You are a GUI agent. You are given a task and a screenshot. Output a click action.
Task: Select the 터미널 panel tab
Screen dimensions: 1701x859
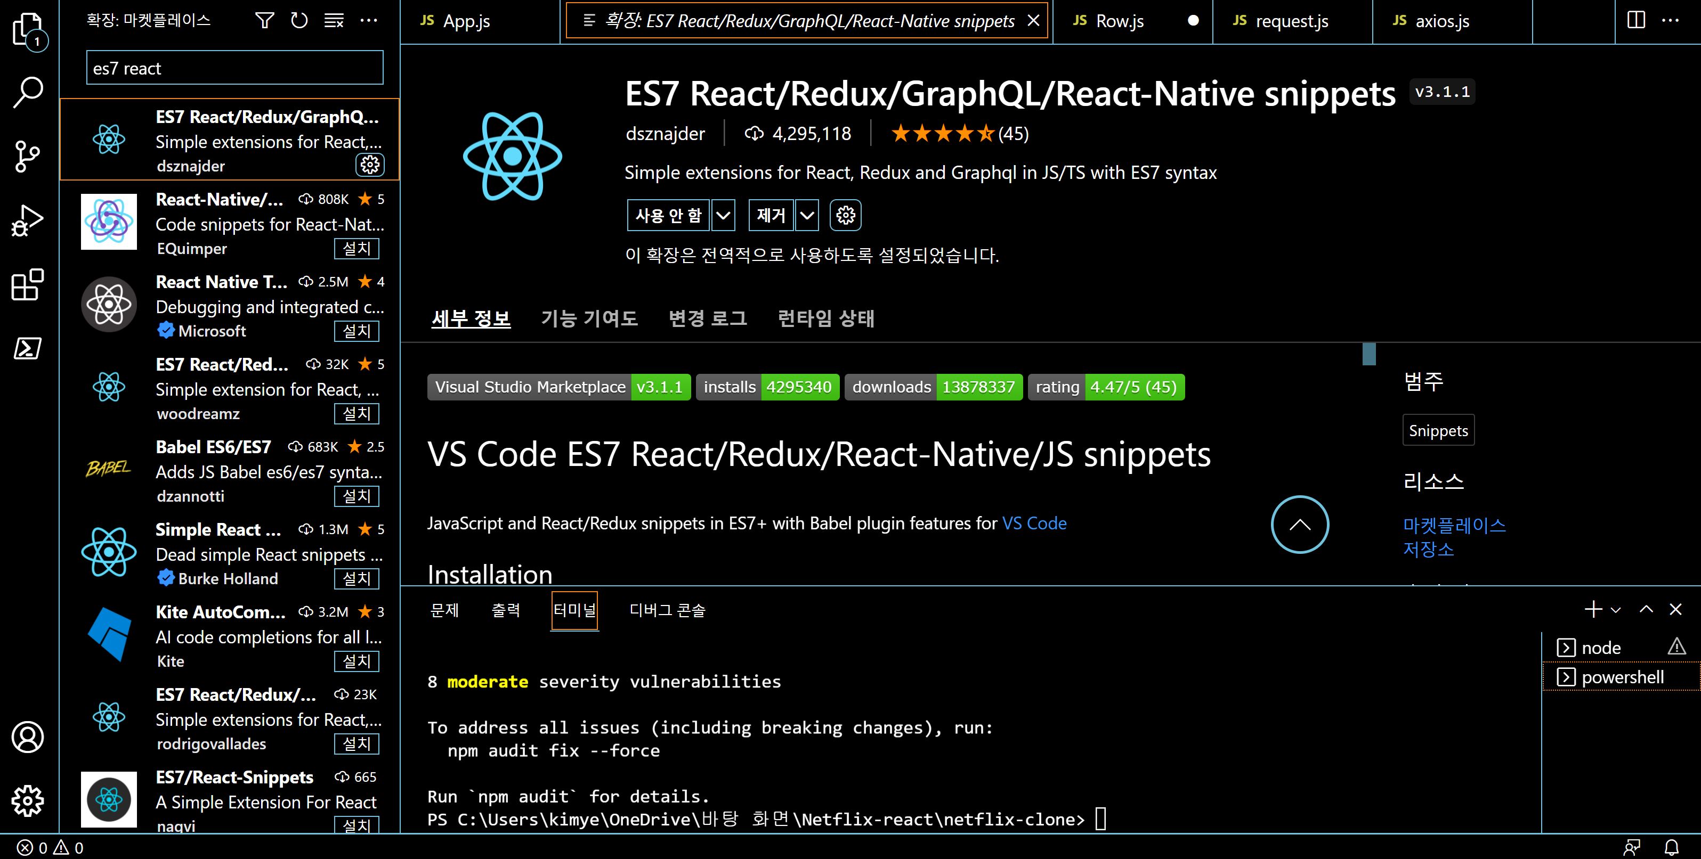click(574, 610)
